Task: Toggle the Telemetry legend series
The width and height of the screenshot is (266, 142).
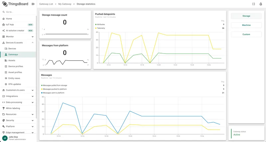Action: point(100,28)
